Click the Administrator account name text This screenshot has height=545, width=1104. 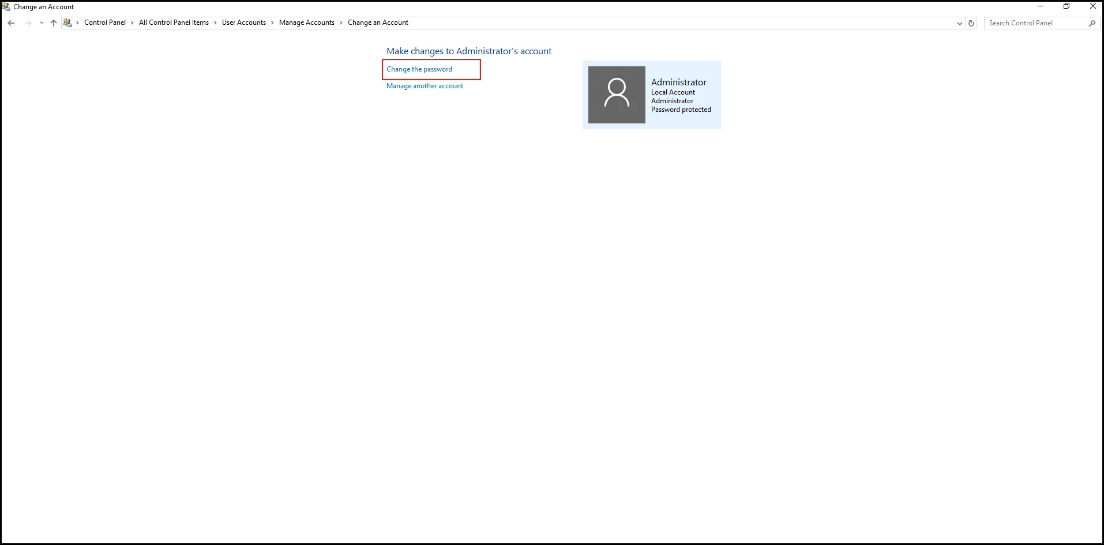[678, 82]
